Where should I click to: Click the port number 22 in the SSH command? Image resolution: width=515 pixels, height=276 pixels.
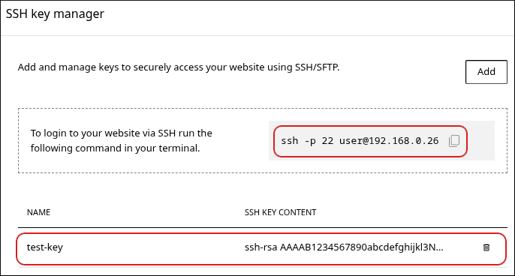327,141
